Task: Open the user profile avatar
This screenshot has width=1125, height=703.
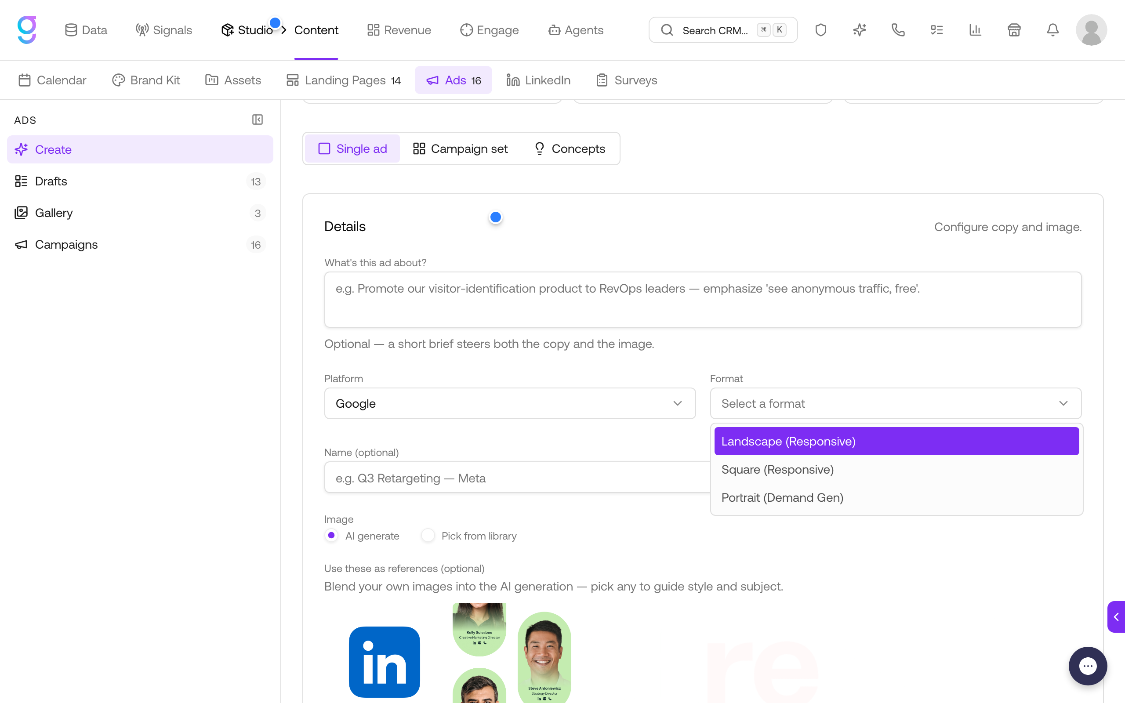Action: tap(1091, 30)
